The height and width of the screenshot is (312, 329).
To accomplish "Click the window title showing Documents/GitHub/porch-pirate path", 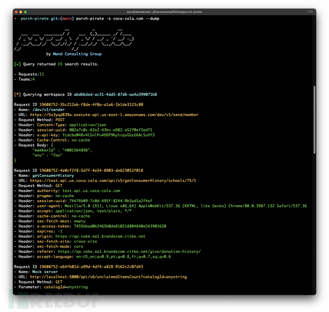I will click(x=164, y=12).
